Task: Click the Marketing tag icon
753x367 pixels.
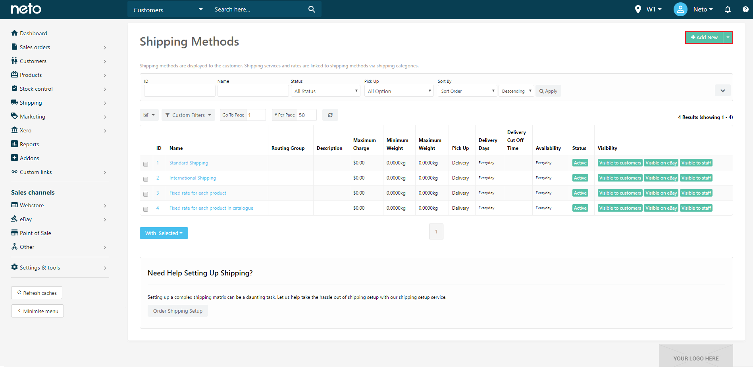Action: [15, 116]
